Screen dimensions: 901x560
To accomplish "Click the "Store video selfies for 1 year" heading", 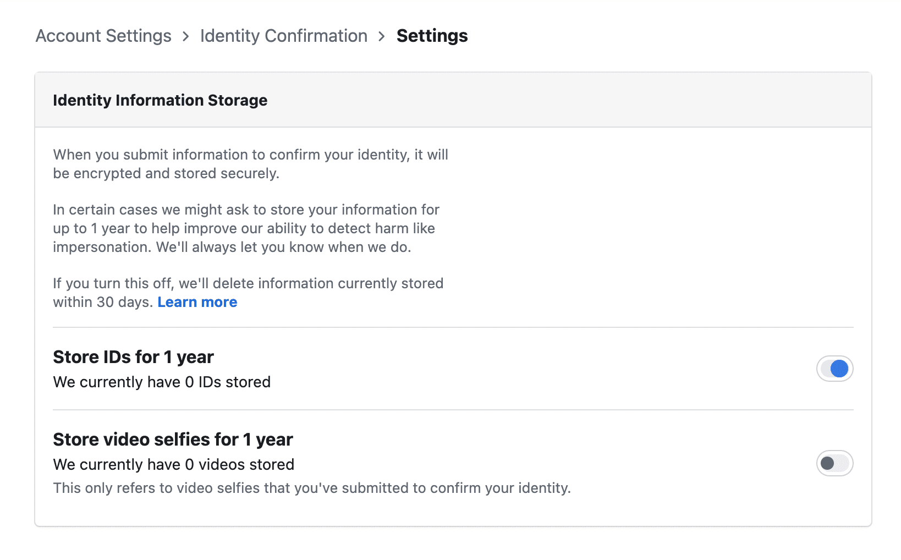I will coord(173,440).
